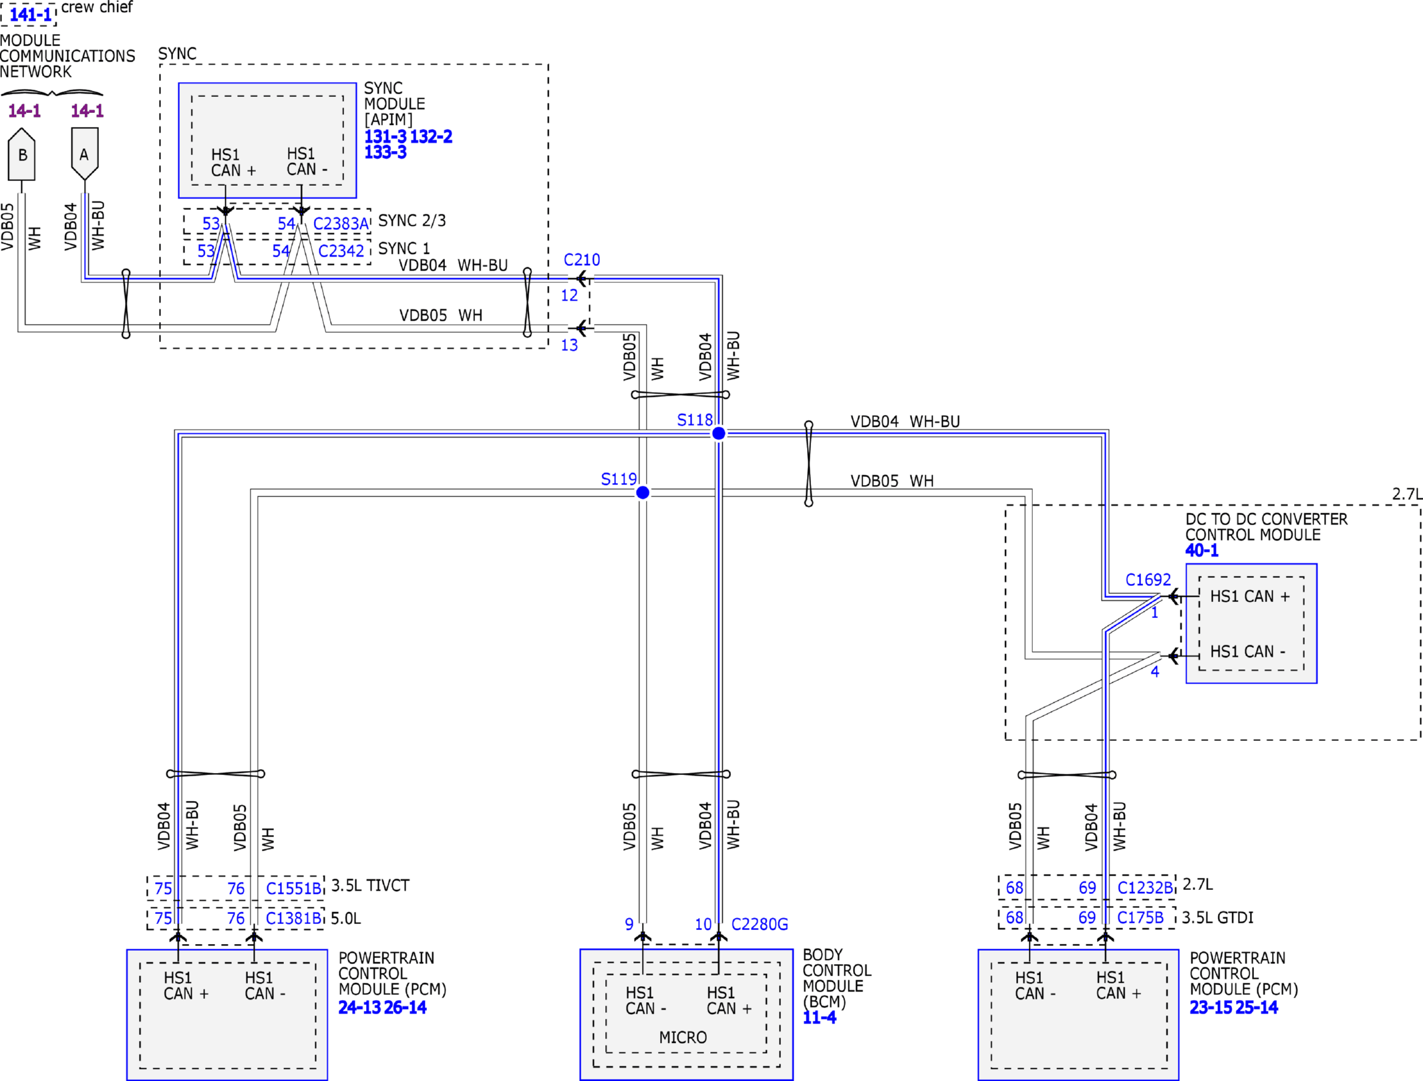
Task: Open the 132-2 page reference link
Action: [431, 137]
